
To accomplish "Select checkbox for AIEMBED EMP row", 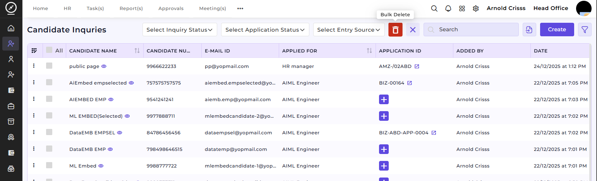I will [49, 99].
